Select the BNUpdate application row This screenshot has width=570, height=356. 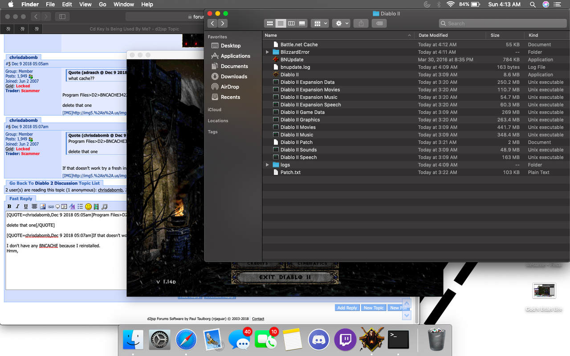click(416, 60)
